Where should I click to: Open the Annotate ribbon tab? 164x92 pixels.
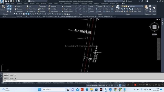click(19, 4)
